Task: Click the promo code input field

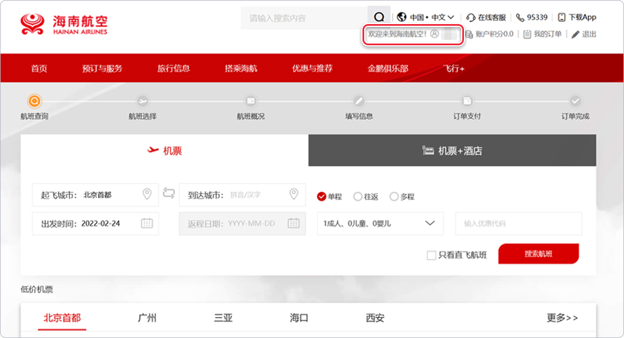Action: tap(518, 223)
